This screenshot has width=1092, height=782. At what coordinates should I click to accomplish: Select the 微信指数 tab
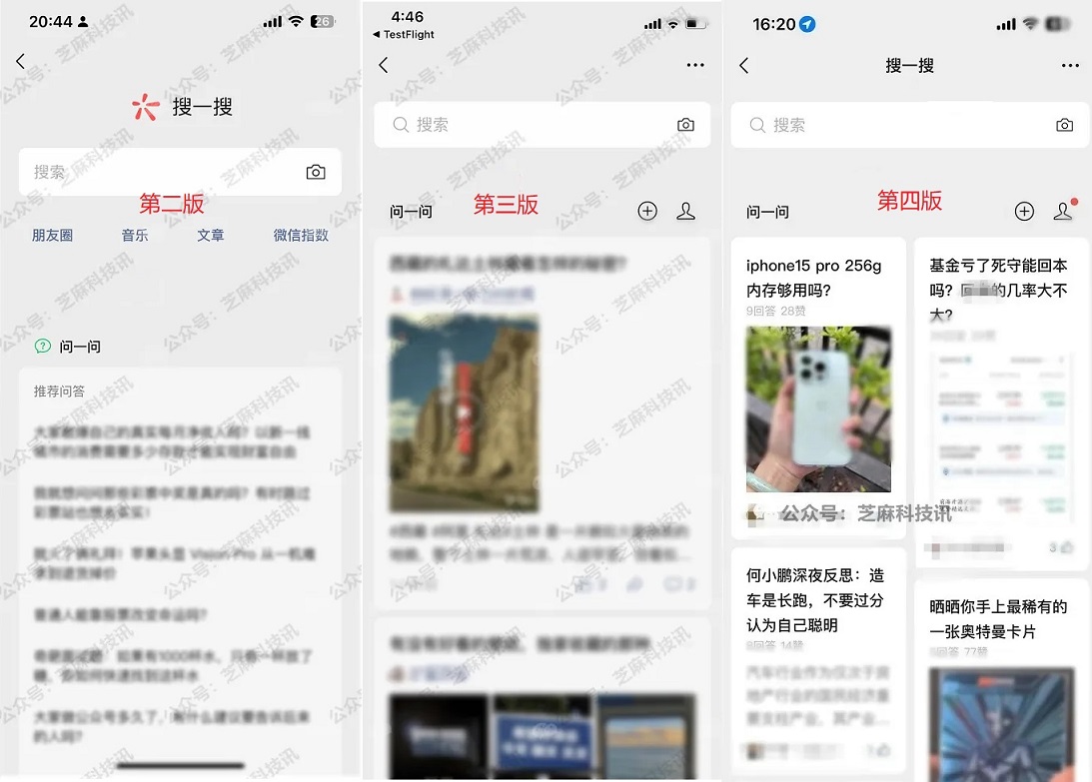[x=301, y=235]
